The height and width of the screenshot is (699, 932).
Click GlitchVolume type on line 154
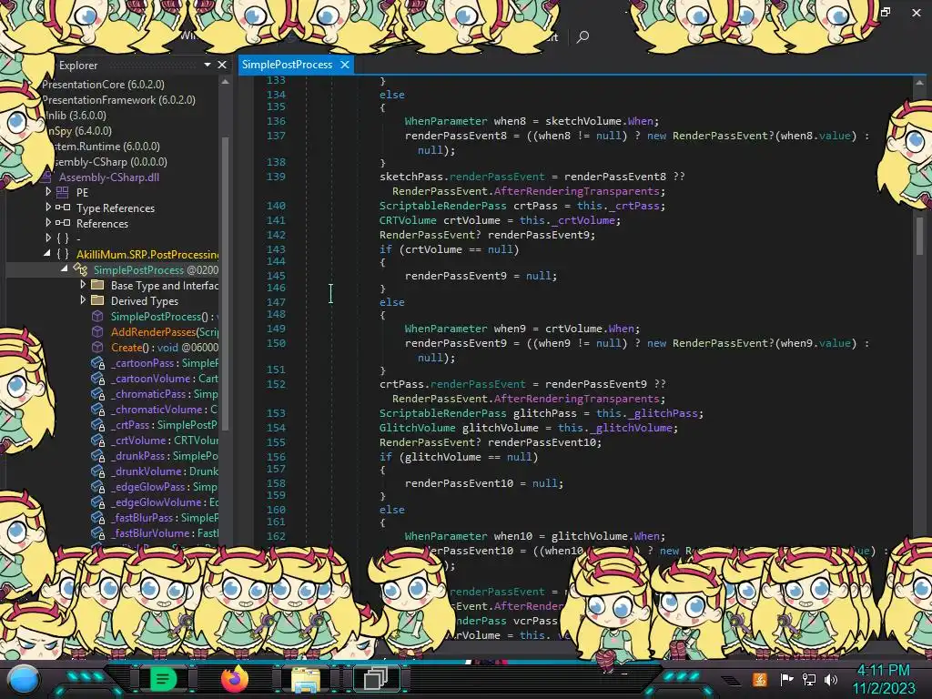(417, 428)
